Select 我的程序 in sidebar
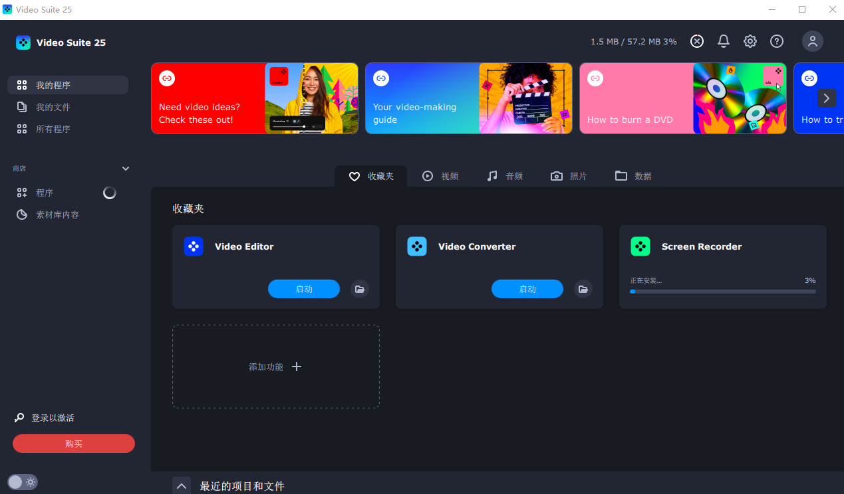The image size is (844, 494). pos(68,85)
